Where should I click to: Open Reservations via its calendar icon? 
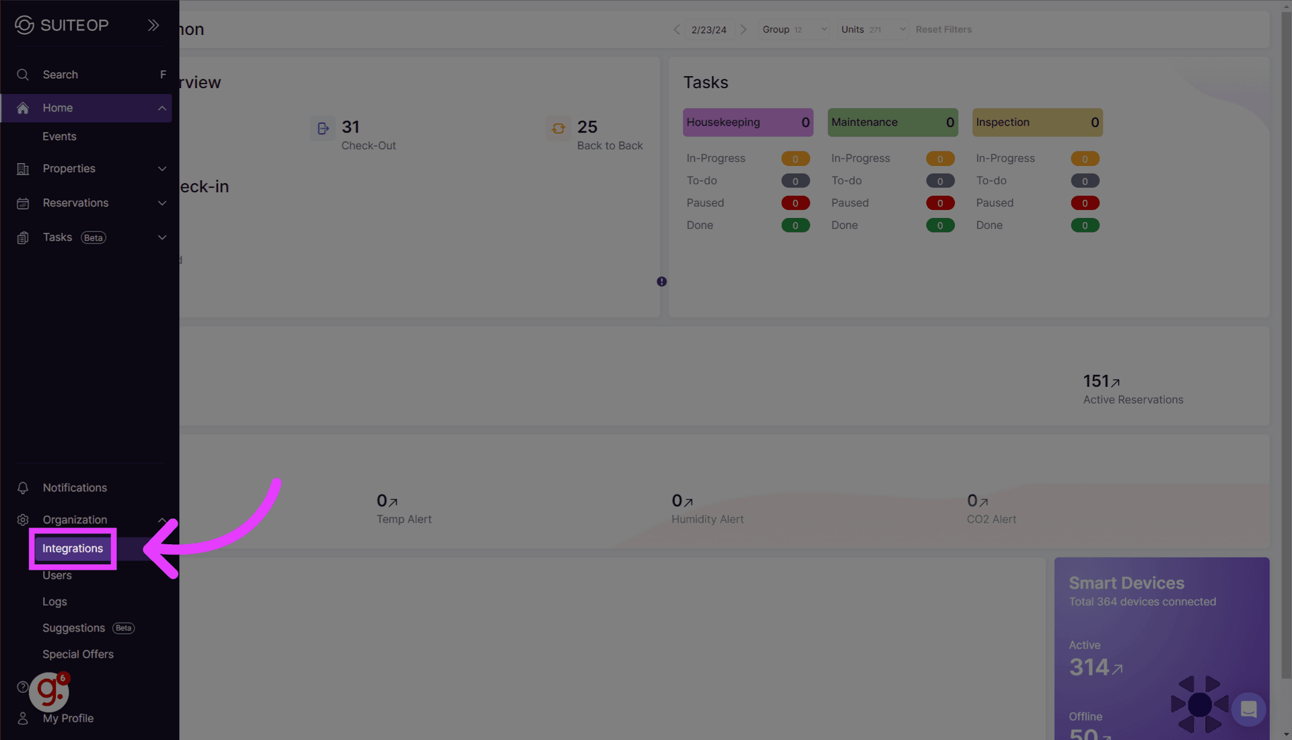tap(22, 203)
